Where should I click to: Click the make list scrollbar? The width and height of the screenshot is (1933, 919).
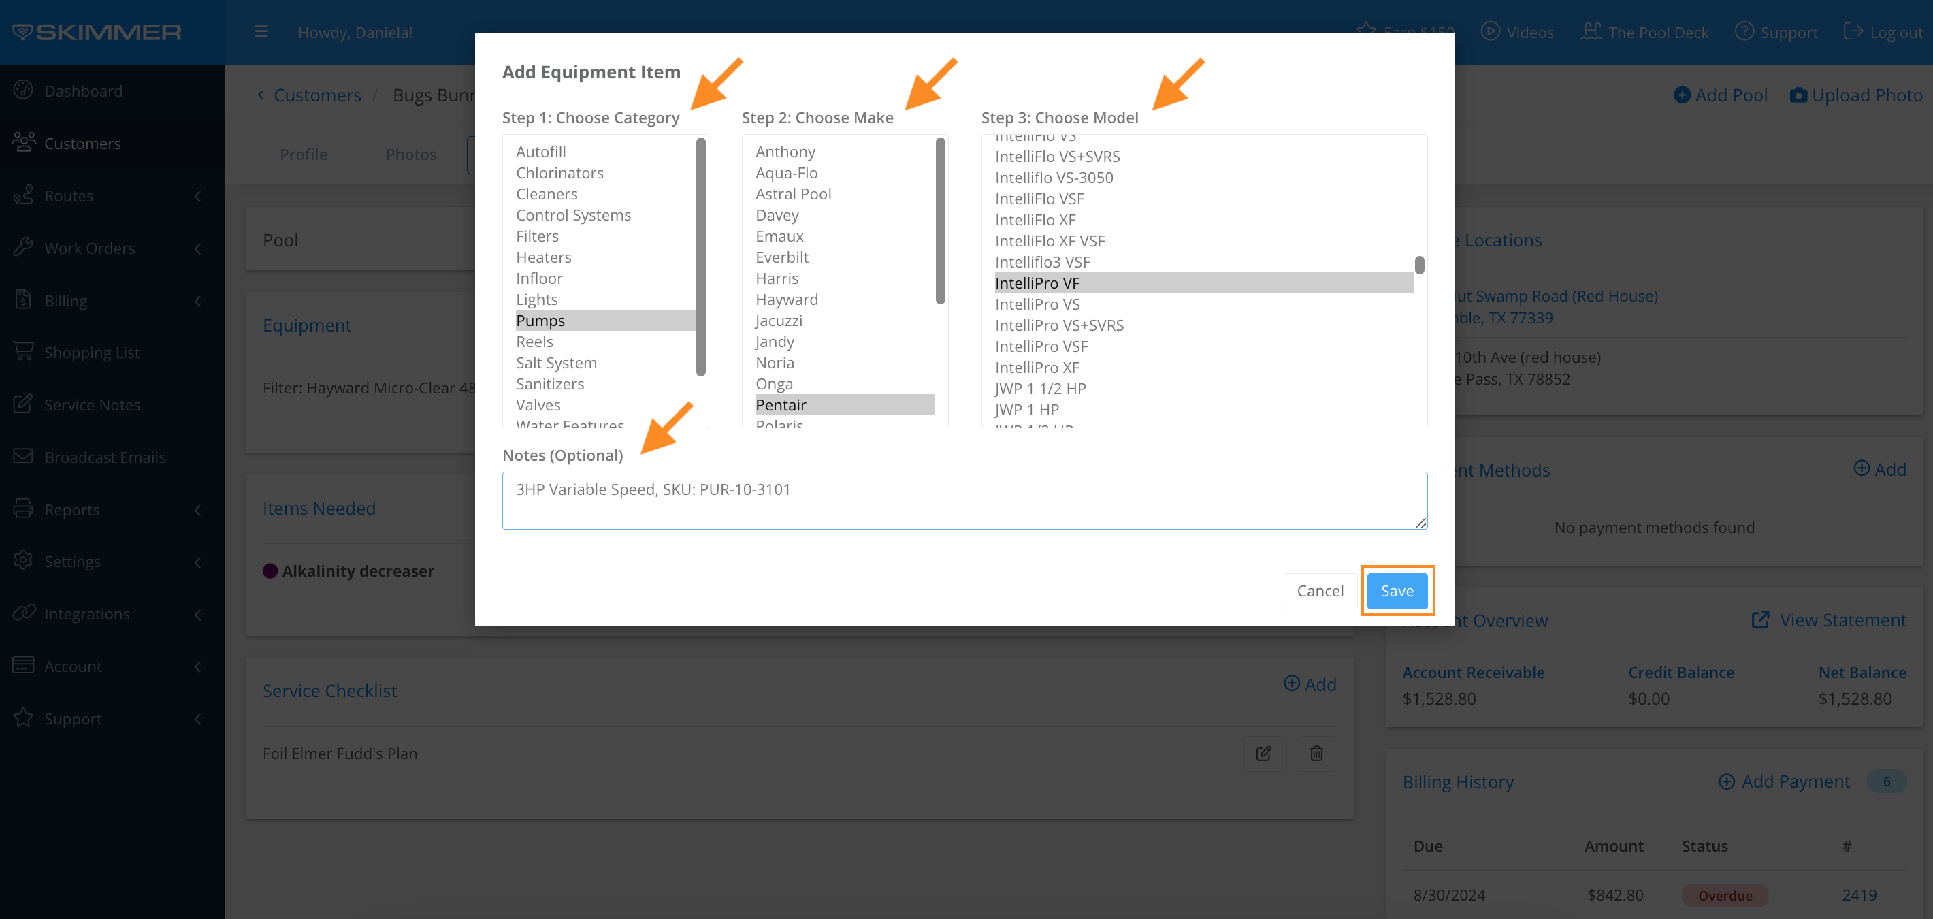[940, 221]
